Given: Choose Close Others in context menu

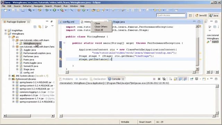Looking at the screenshot, I should click(x=101, y=27).
